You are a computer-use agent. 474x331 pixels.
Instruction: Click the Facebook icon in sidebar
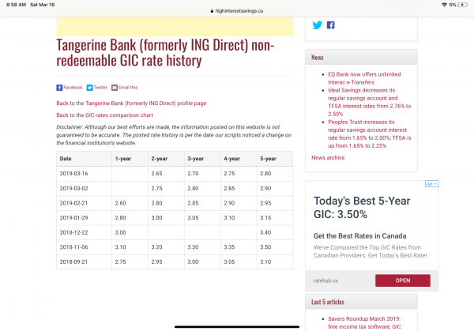coord(330,24)
